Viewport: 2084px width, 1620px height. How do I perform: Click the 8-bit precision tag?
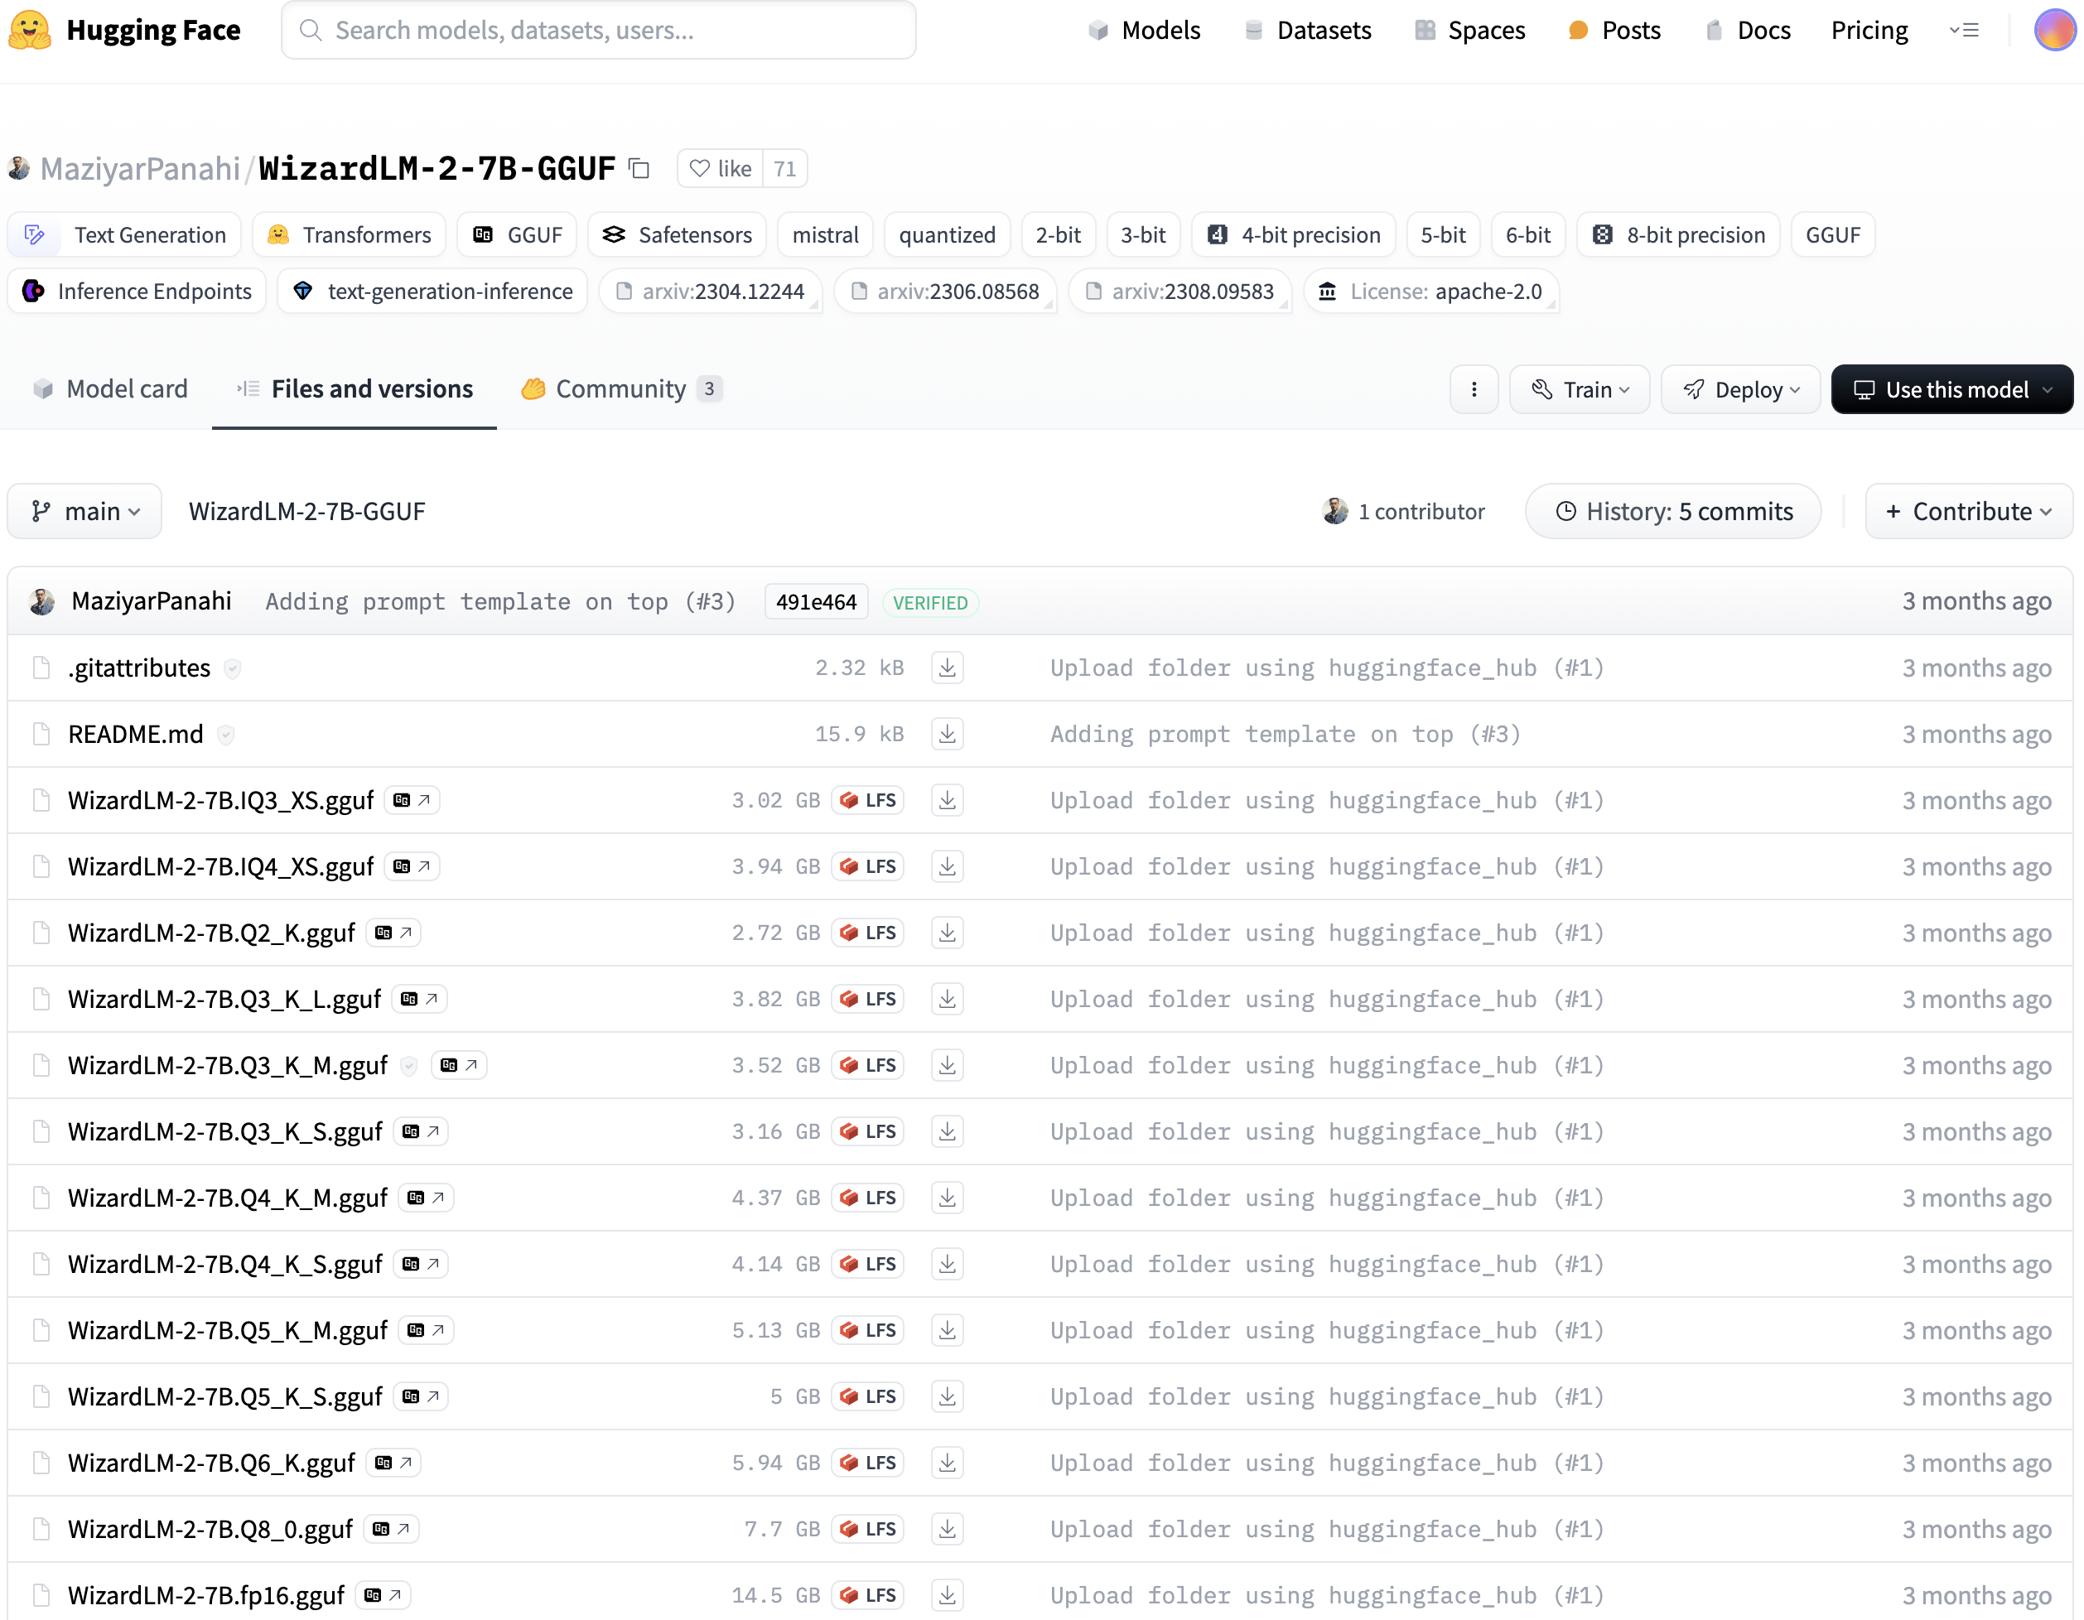[x=1677, y=234]
